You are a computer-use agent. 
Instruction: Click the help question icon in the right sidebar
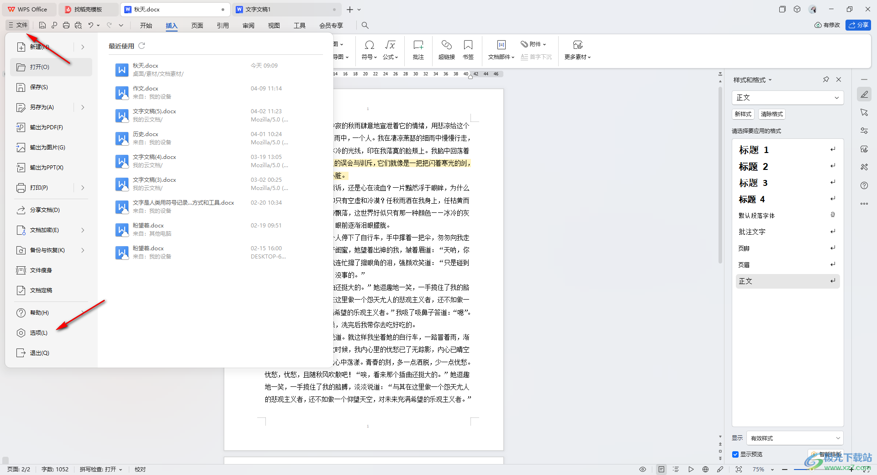pos(864,185)
